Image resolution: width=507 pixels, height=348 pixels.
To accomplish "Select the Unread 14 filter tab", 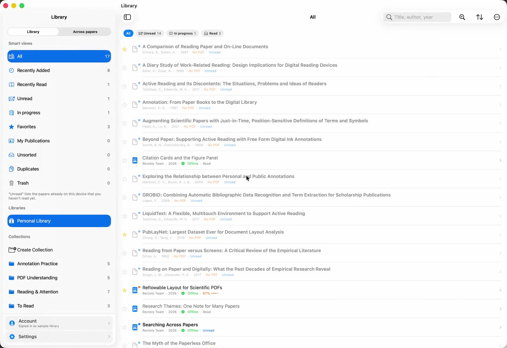I will coord(150,33).
